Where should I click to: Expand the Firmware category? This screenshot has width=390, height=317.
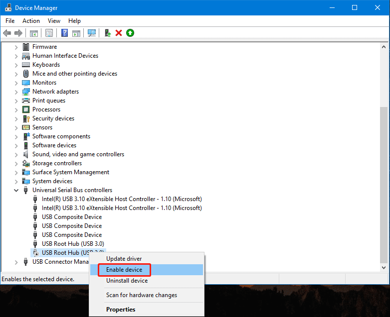[16, 47]
